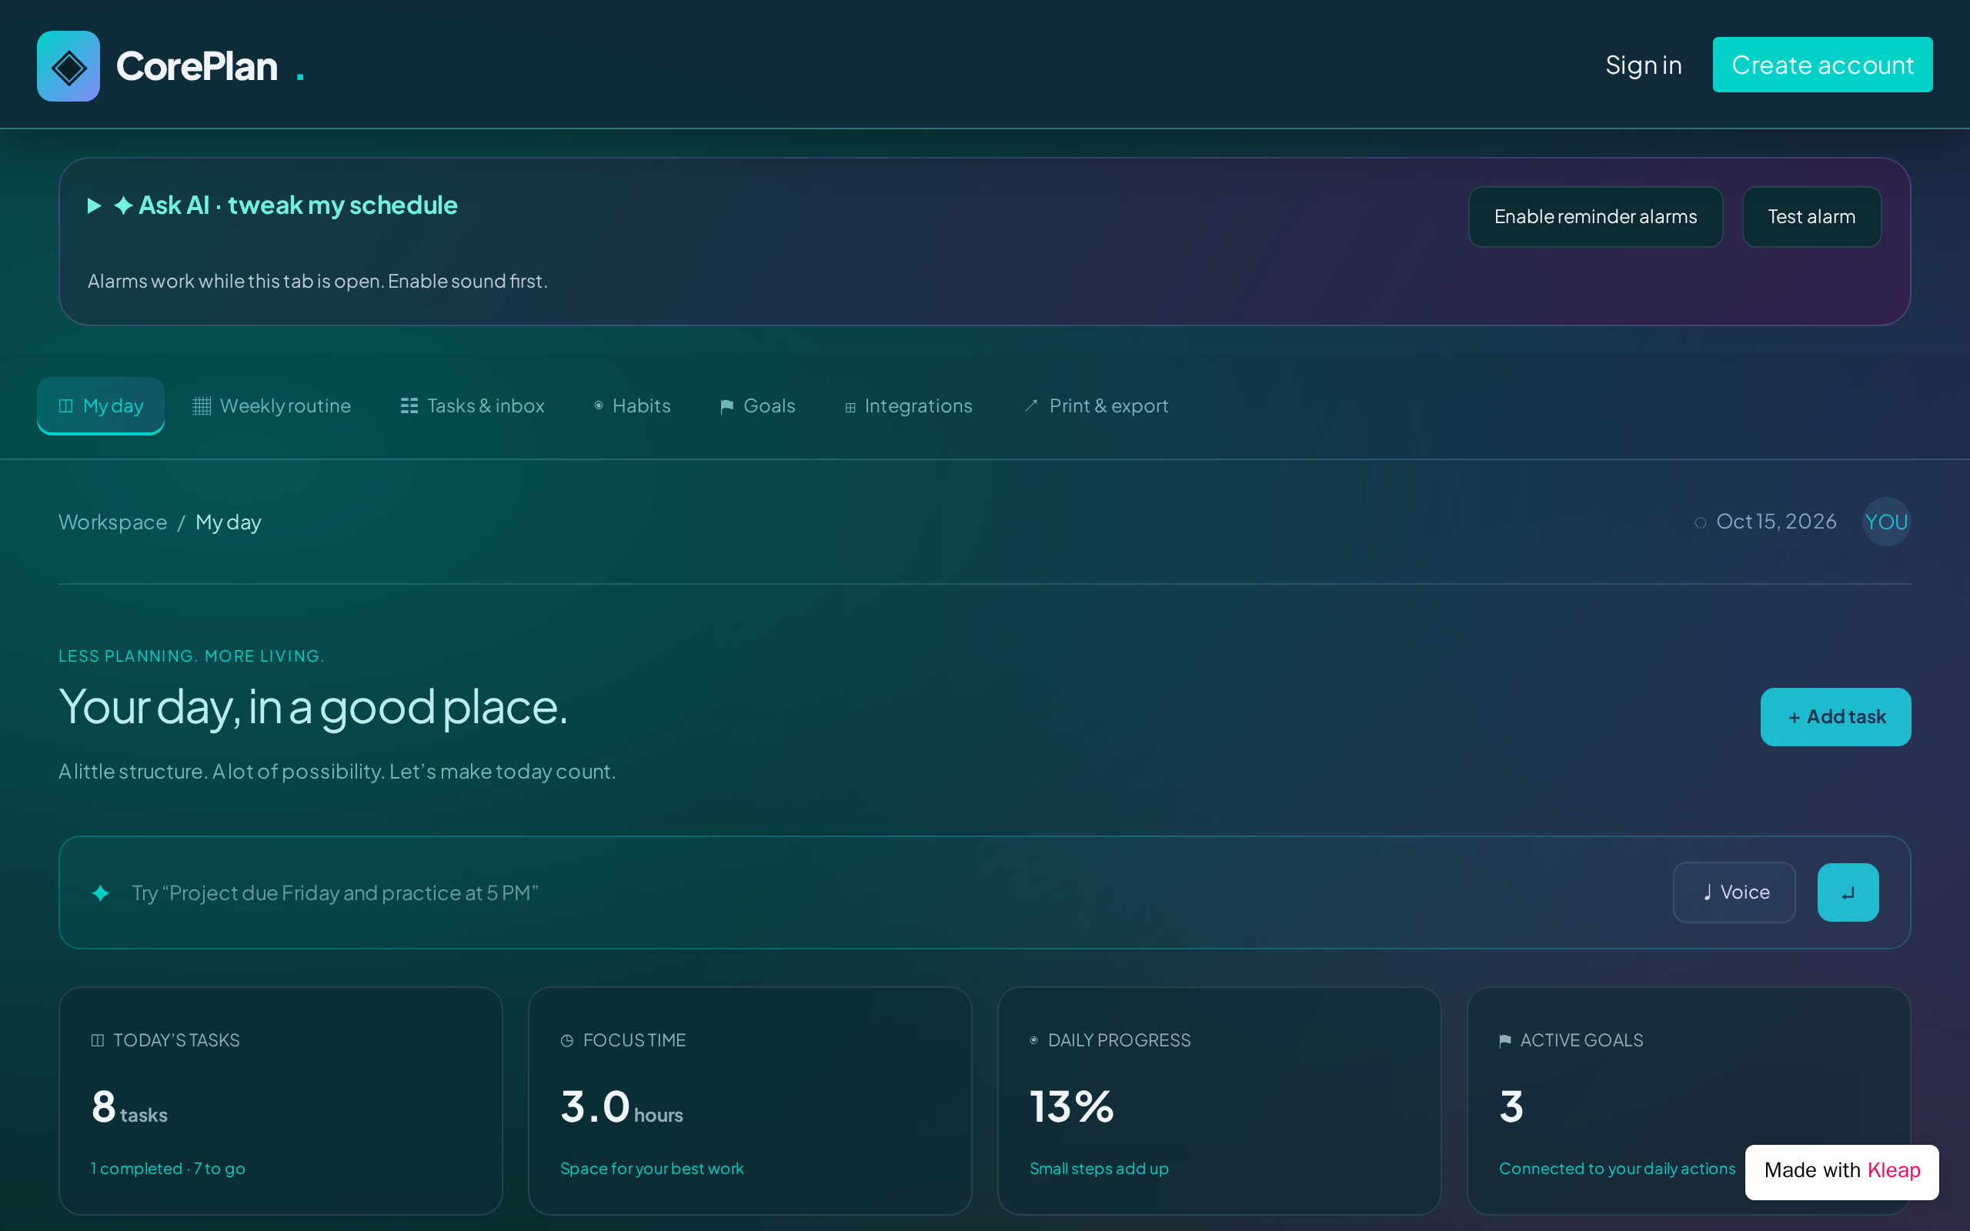The width and height of the screenshot is (1970, 1231).
Task: Click the '8 tasks' value
Action: (x=129, y=1107)
